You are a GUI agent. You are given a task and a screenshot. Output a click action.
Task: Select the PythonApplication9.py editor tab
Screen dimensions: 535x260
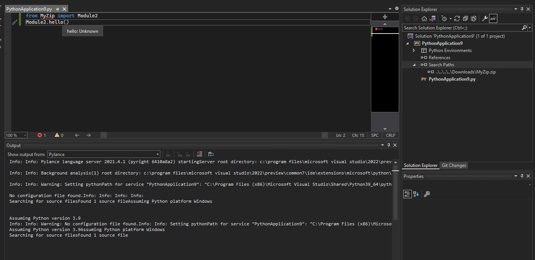(29, 9)
